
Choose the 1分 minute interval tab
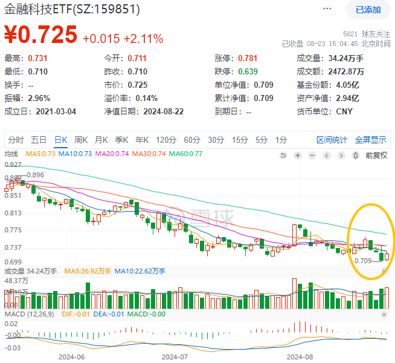(281, 140)
